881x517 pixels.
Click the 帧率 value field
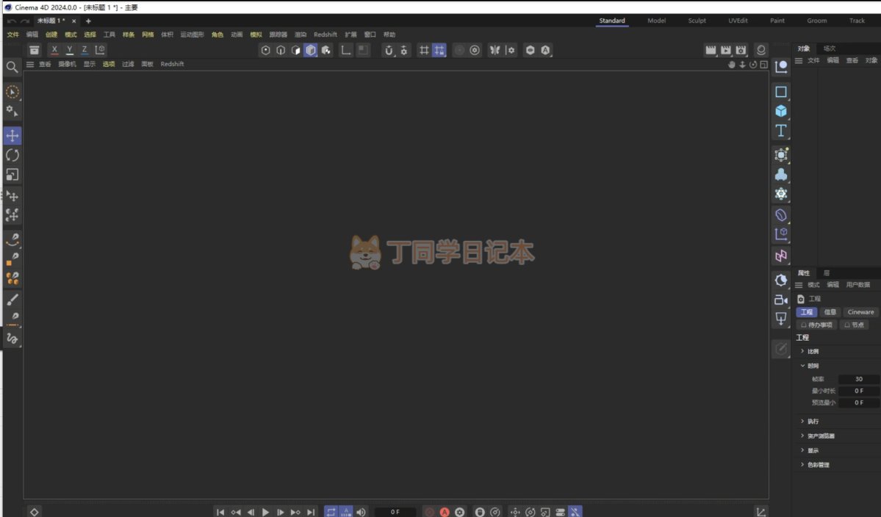pos(858,379)
